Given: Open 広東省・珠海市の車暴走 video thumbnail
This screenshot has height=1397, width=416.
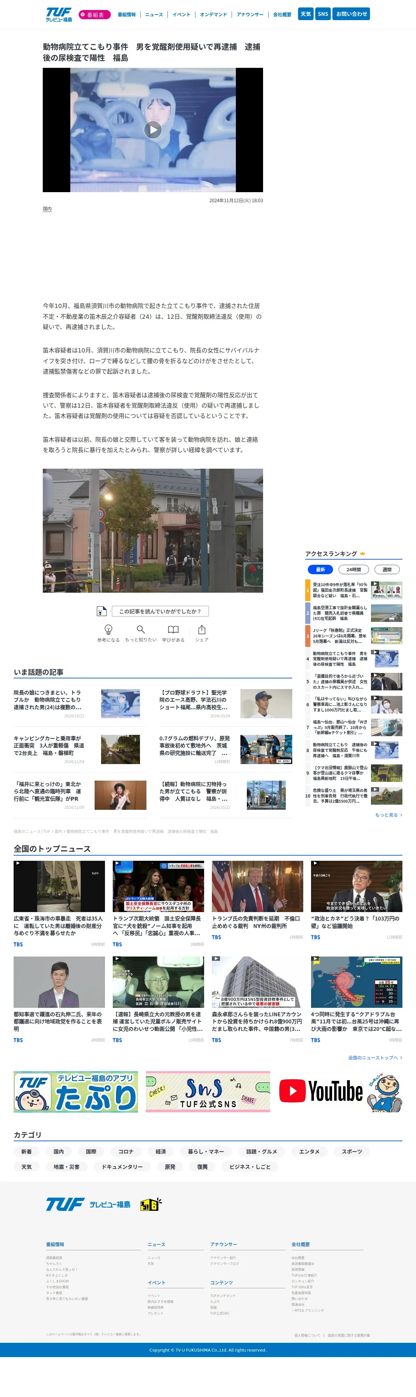Looking at the screenshot, I should pos(59,886).
